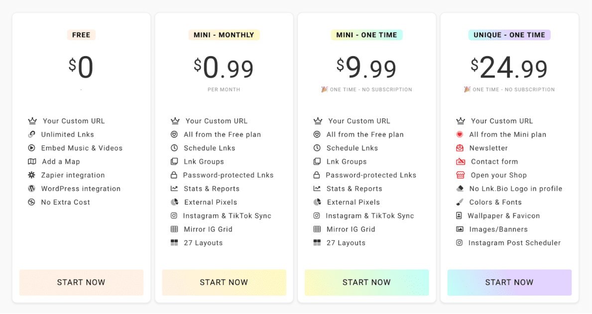Click the $9.99 price in Mini - One Time
The height and width of the screenshot is (314, 592).
[x=366, y=68]
